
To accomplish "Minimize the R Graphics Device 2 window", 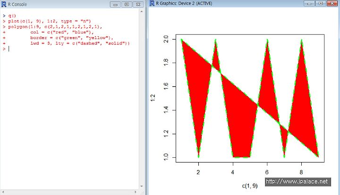I will 309,3.
